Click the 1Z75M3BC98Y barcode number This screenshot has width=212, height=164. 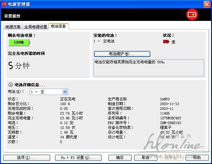pyautogui.click(x=170, y=118)
